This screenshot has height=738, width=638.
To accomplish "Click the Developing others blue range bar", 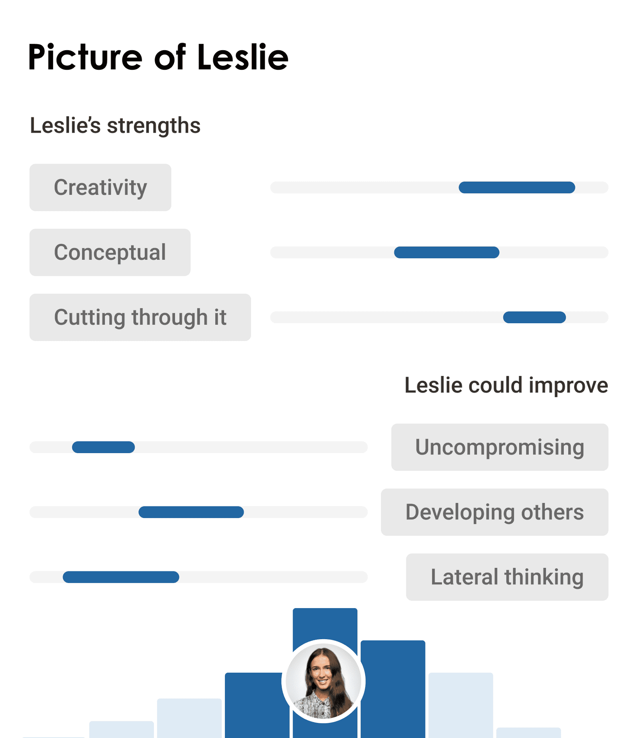I will (191, 512).
